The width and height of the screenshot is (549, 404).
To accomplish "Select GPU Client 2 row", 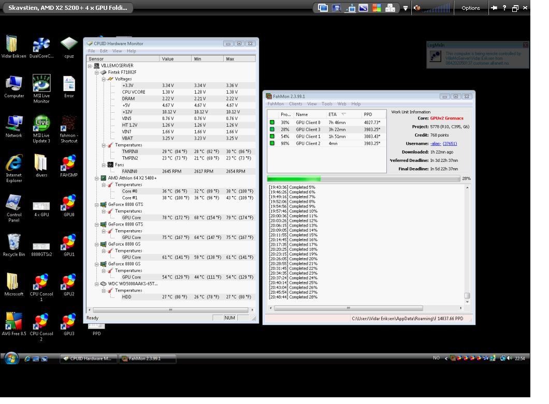I will coord(326,144).
